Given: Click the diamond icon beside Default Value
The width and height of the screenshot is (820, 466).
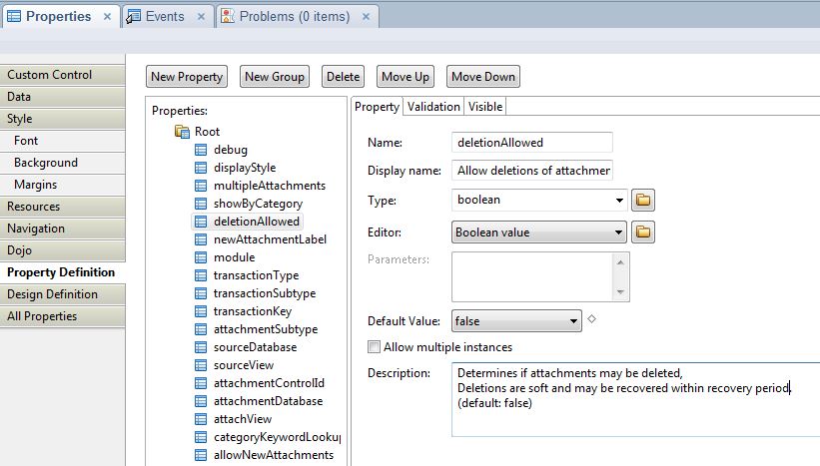Looking at the screenshot, I should [x=591, y=319].
